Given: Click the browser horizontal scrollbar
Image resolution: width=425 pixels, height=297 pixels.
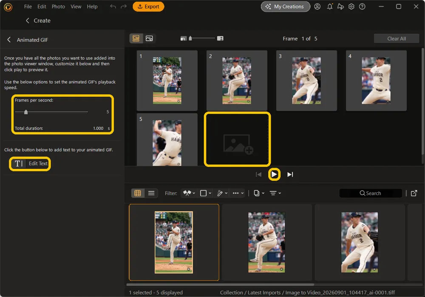Looking at the screenshot, I should pyautogui.click(x=220, y=285).
